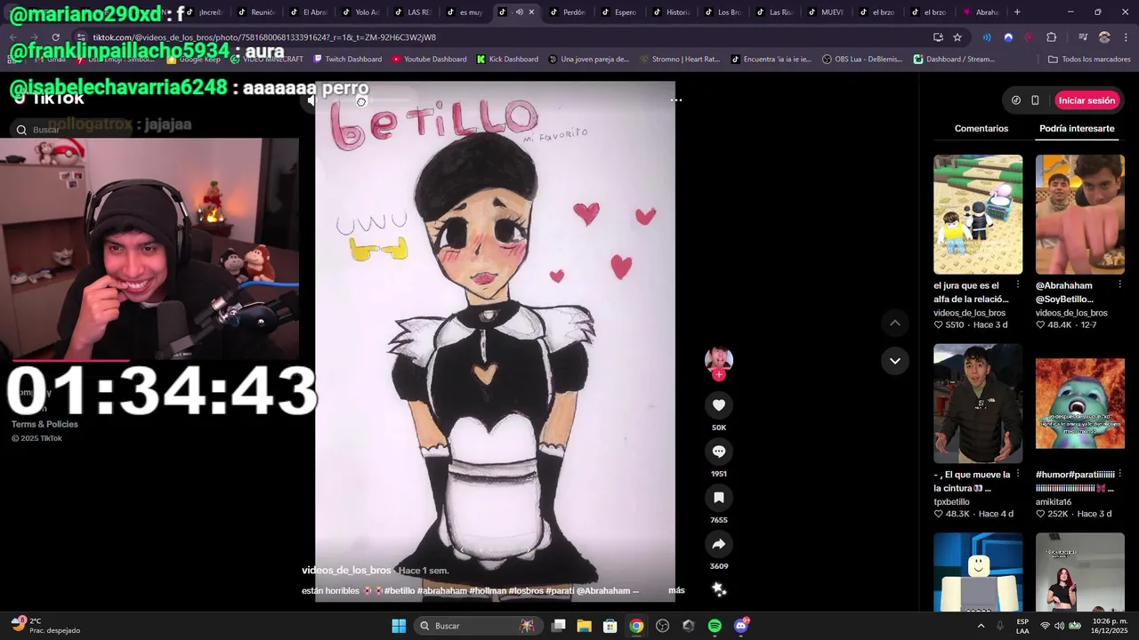Open the 'el jura que es el alfa' thumbnail
The width and height of the screenshot is (1139, 640).
click(x=978, y=214)
